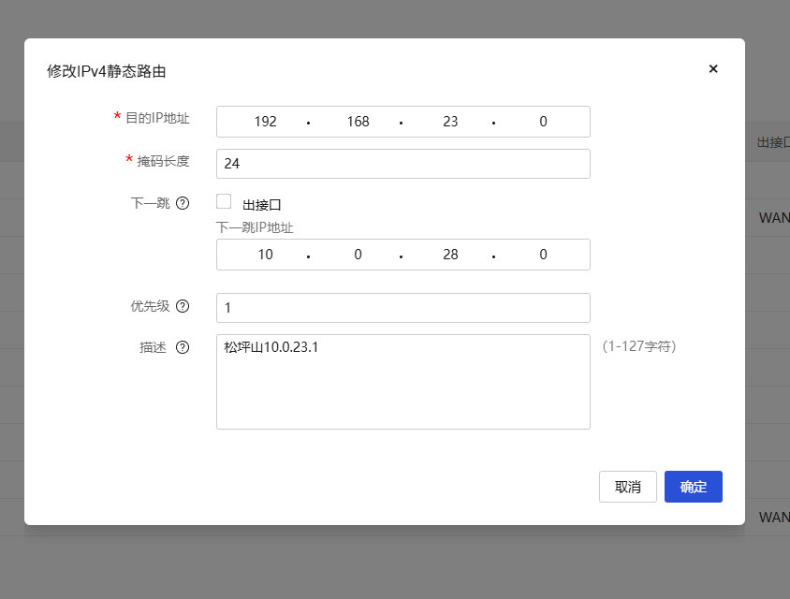790x599 pixels.
Task: Close the 修改IPv4静态路由 dialog with X
Action: click(713, 69)
